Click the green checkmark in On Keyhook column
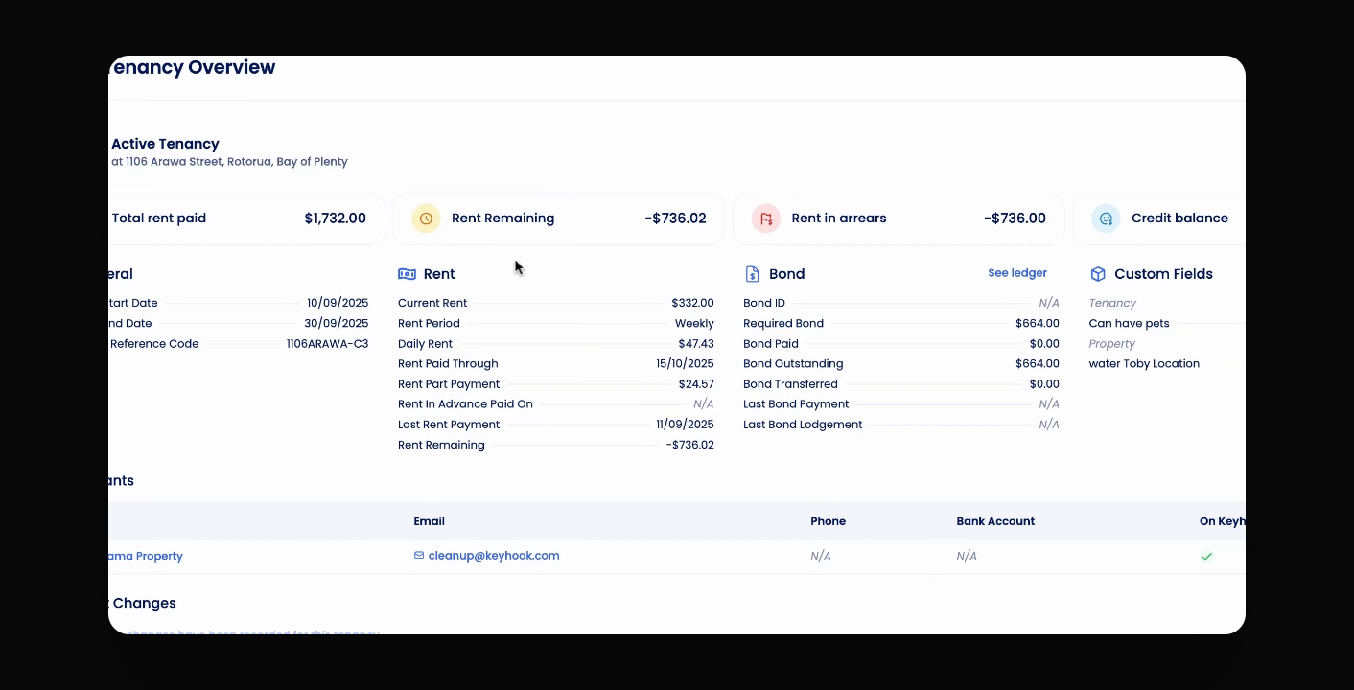Image resolution: width=1354 pixels, height=690 pixels. pyautogui.click(x=1207, y=556)
